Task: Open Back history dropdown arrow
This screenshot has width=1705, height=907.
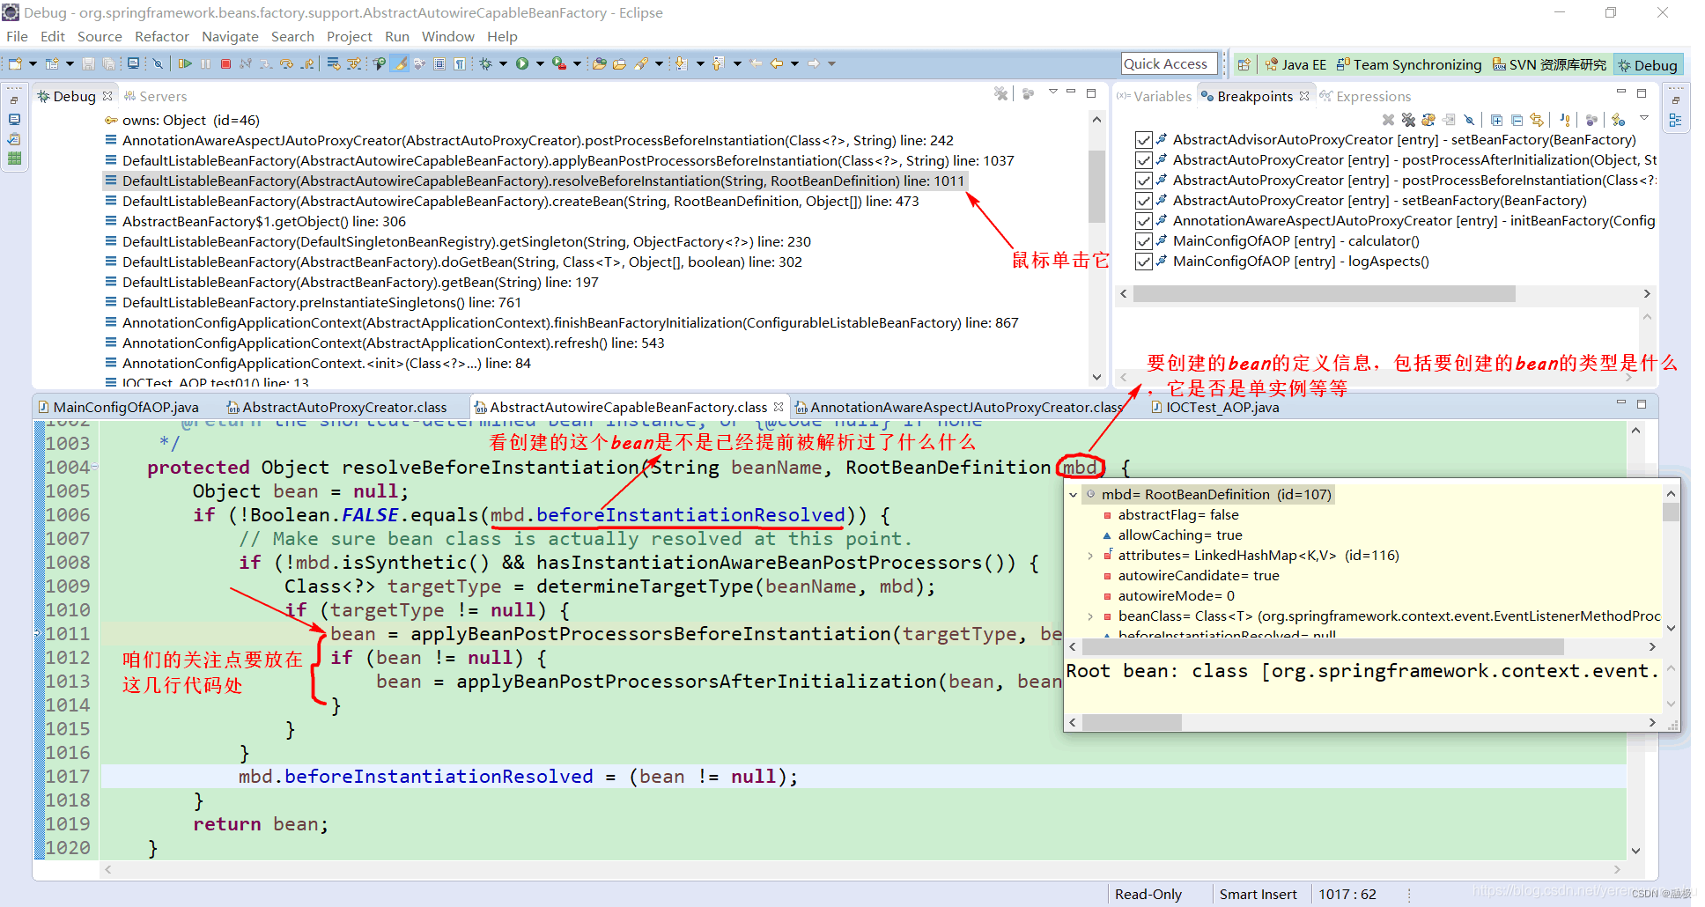Action: (794, 63)
